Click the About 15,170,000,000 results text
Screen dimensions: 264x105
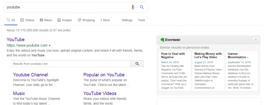[x=39, y=30]
